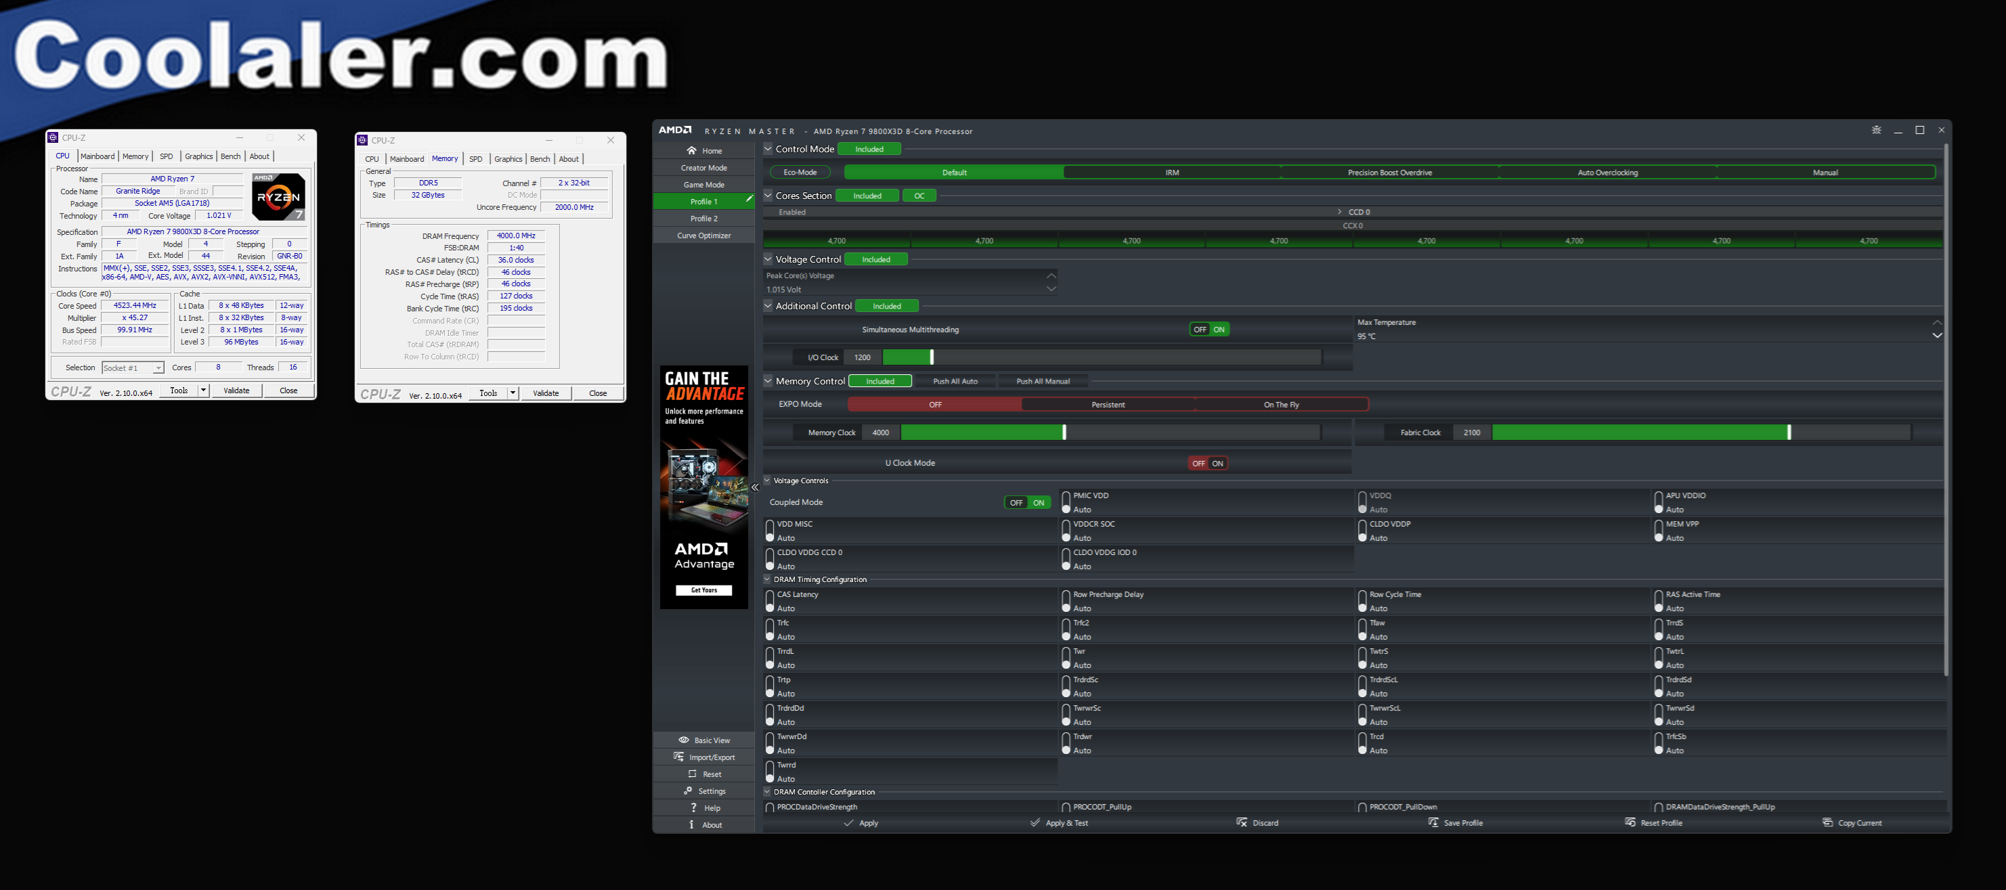Image resolution: width=2006 pixels, height=890 pixels.
Task: Toggle the VDDQ Auto switch
Action: point(1362,502)
